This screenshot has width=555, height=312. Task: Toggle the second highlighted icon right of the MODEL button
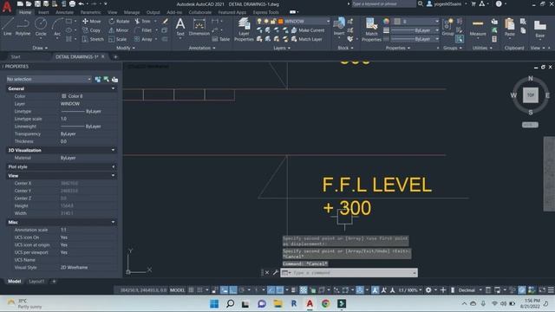click(233, 290)
